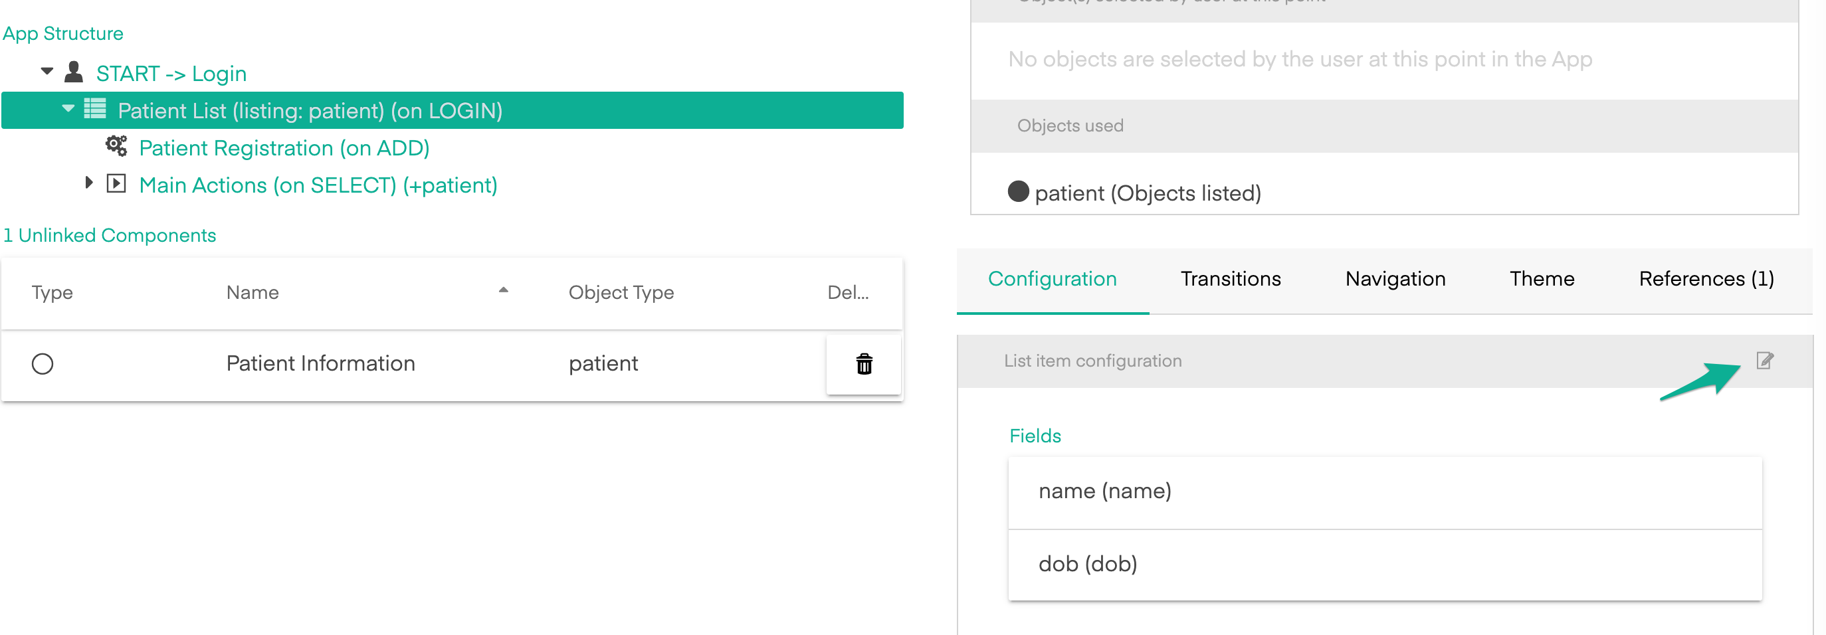The image size is (1826, 635).
Task: Click the gears icon beside Patient Registration
Action: 116,147
